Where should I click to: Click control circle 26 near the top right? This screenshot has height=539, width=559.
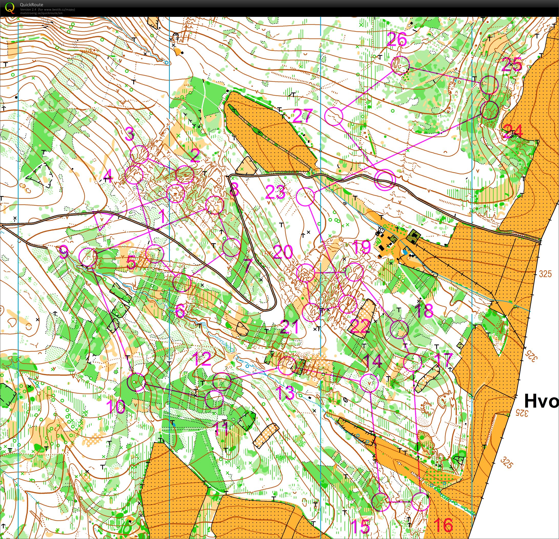(x=400, y=65)
